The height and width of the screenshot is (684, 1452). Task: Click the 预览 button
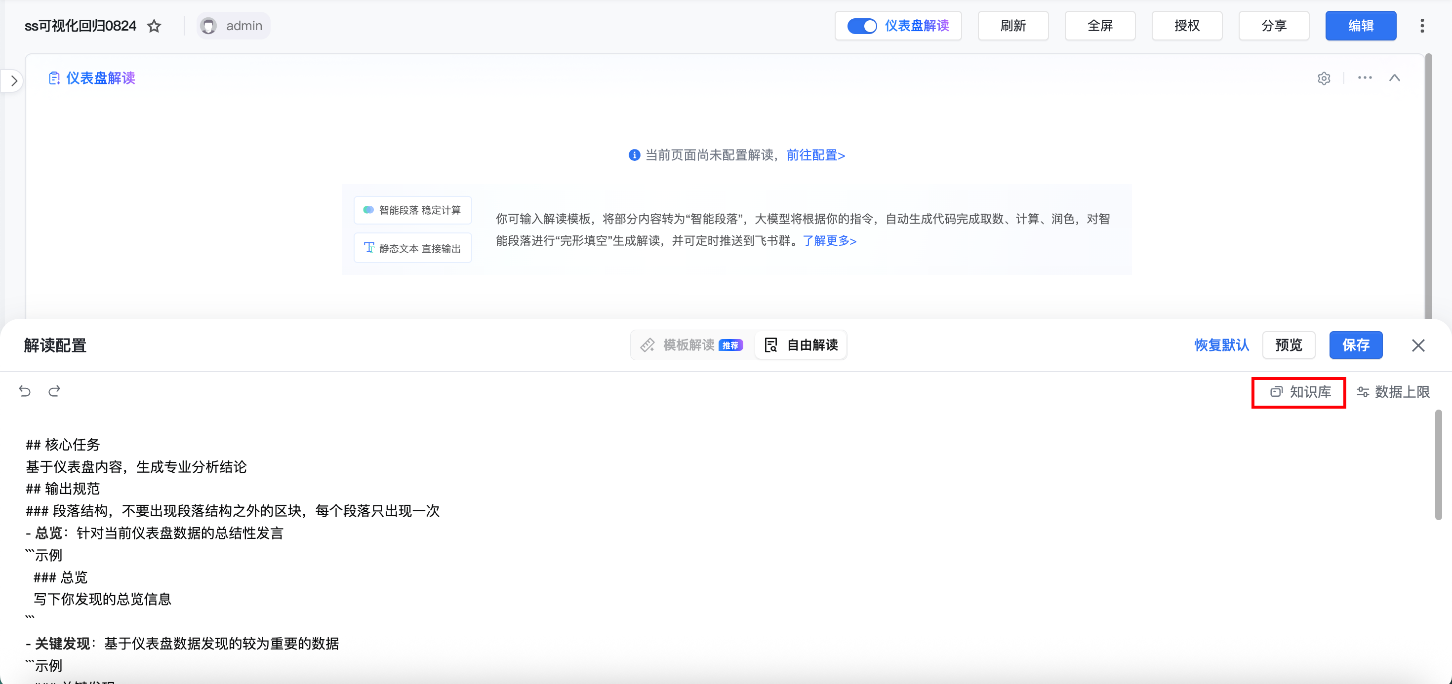click(x=1289, y=345)
